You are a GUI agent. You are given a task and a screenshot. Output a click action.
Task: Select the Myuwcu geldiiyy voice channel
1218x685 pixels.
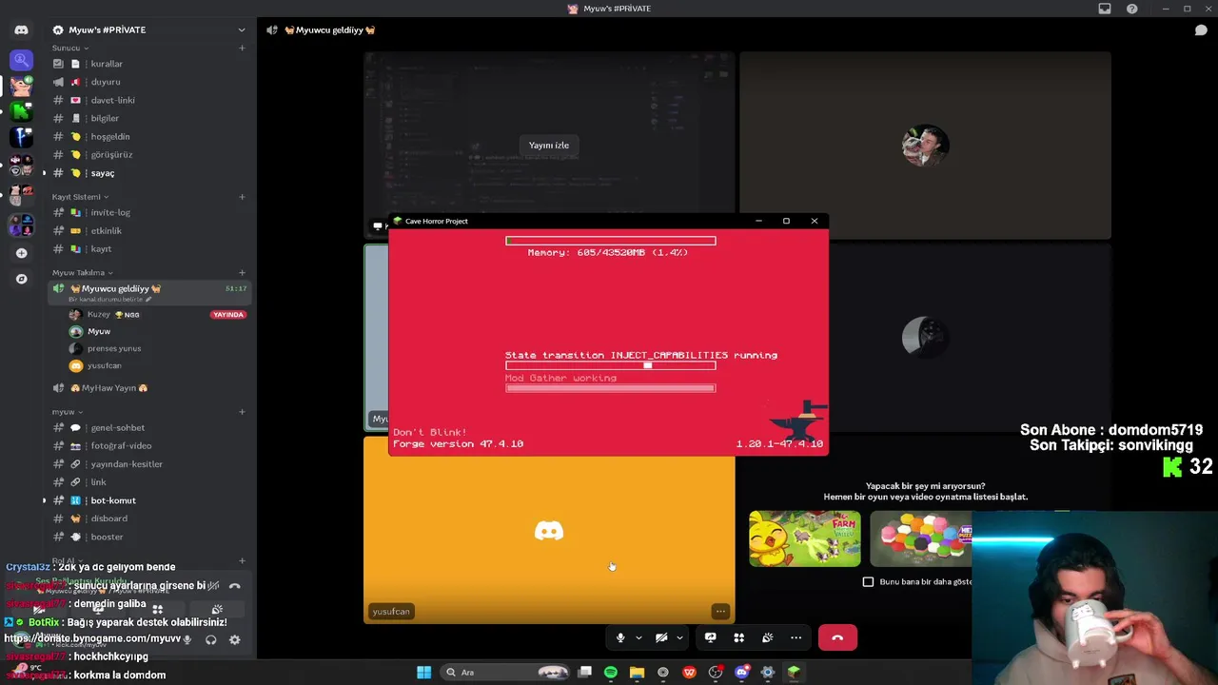(x=147, y=292)
